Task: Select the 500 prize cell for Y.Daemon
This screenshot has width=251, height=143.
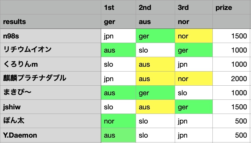Action: coord(231,135)
